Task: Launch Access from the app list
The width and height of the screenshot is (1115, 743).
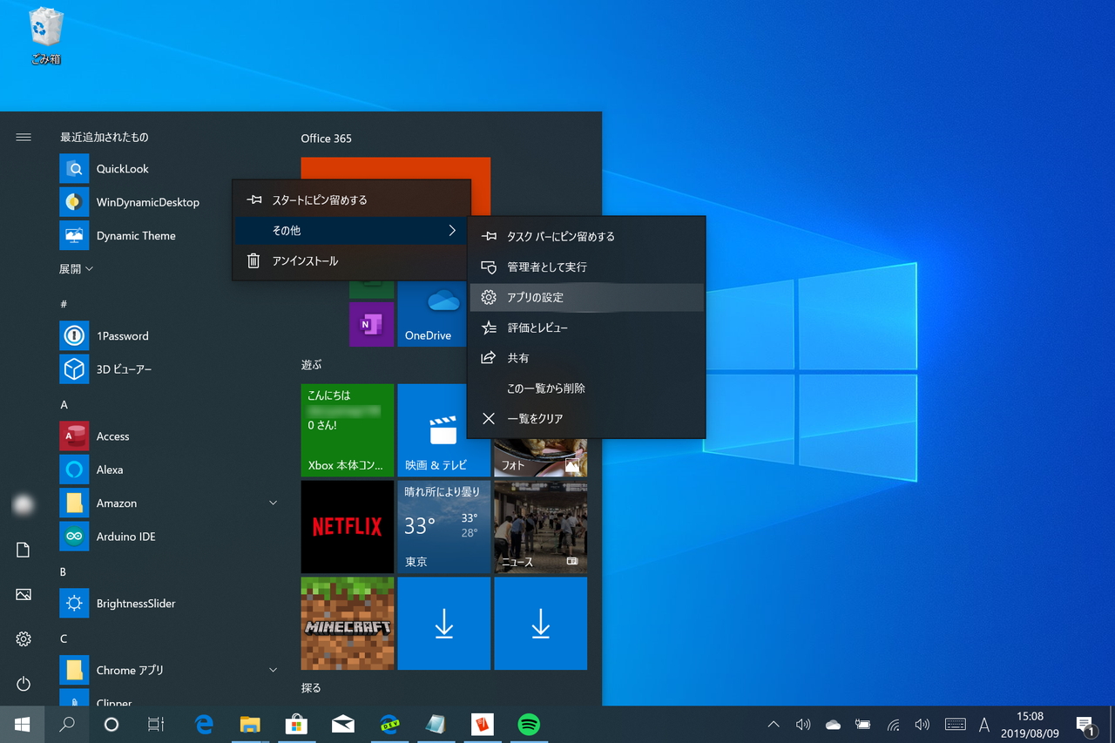Action: [166, 436]
